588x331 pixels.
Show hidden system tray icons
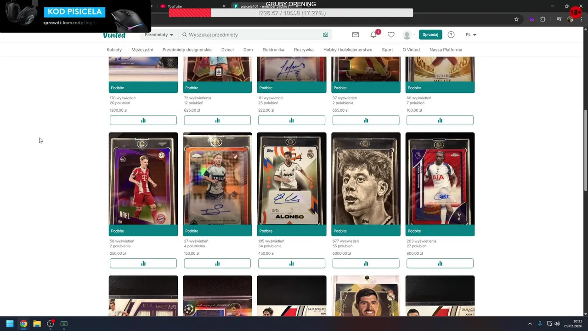tap(530, 324)
